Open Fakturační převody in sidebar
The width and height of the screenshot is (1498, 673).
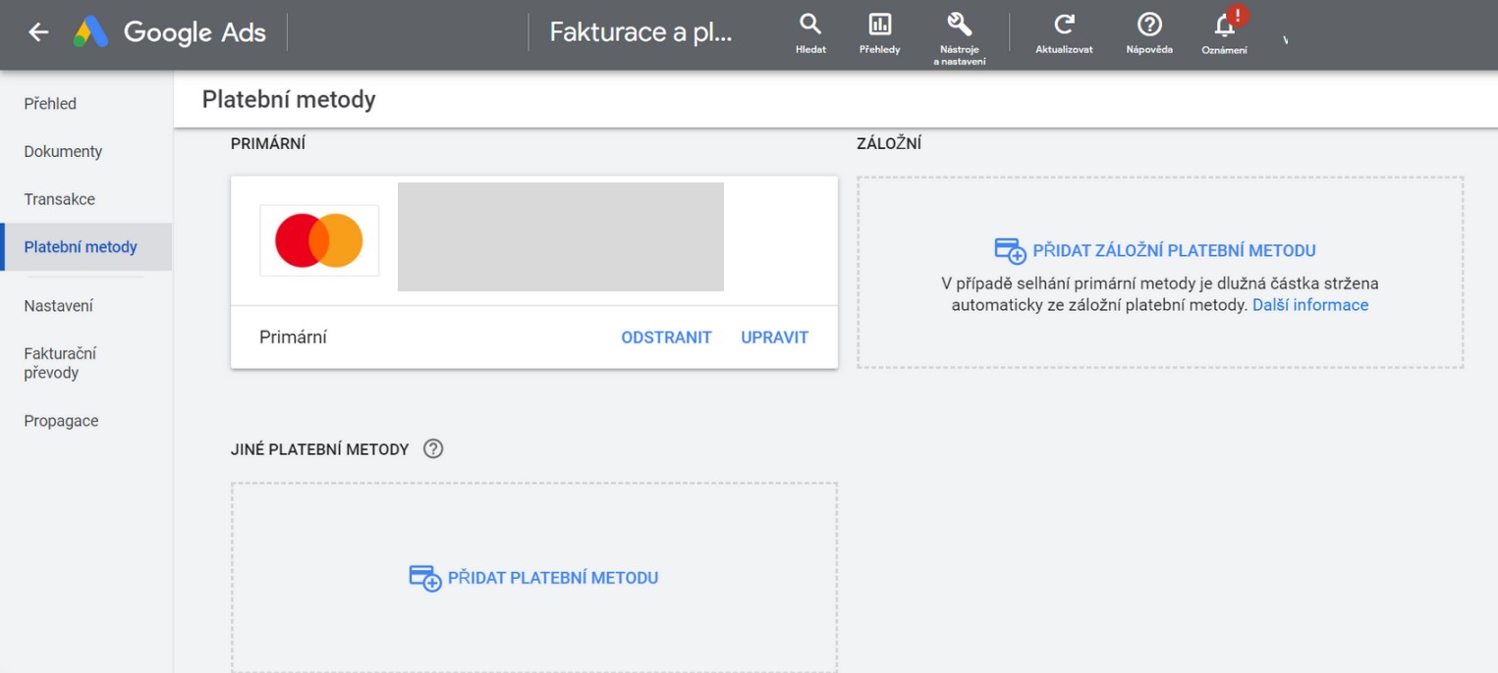pos(60,363)
